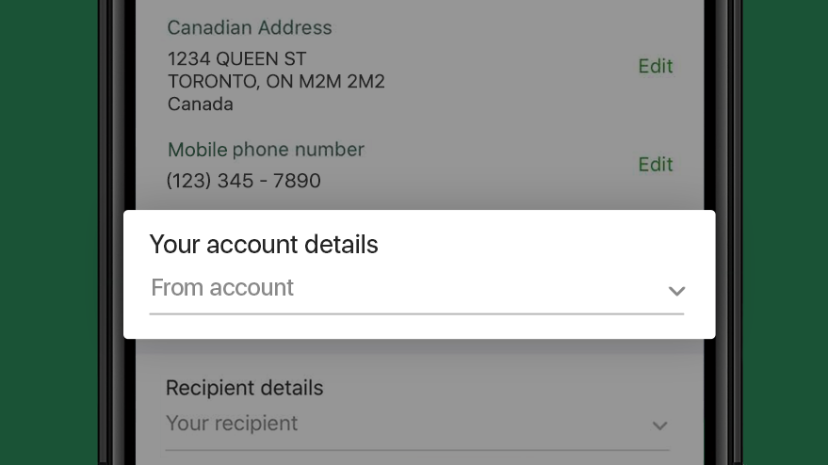828x465 pixels.
Task: Click the underline below From account
Action: [416, 313]
